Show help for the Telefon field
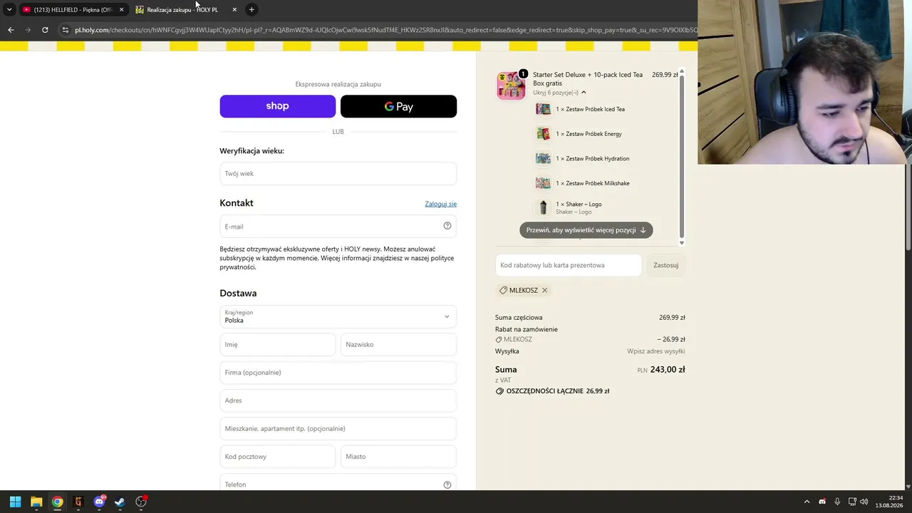 point(447,484)
